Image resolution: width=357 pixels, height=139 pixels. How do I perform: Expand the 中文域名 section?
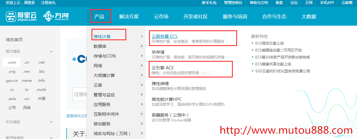tap(51, 122)
